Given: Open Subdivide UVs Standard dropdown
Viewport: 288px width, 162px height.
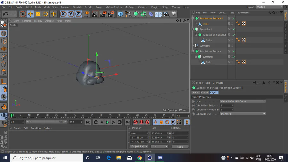Looking at the screenshot, I should click(243, 114).
